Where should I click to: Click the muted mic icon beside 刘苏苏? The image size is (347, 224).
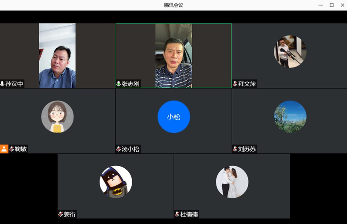coord(235,149)
